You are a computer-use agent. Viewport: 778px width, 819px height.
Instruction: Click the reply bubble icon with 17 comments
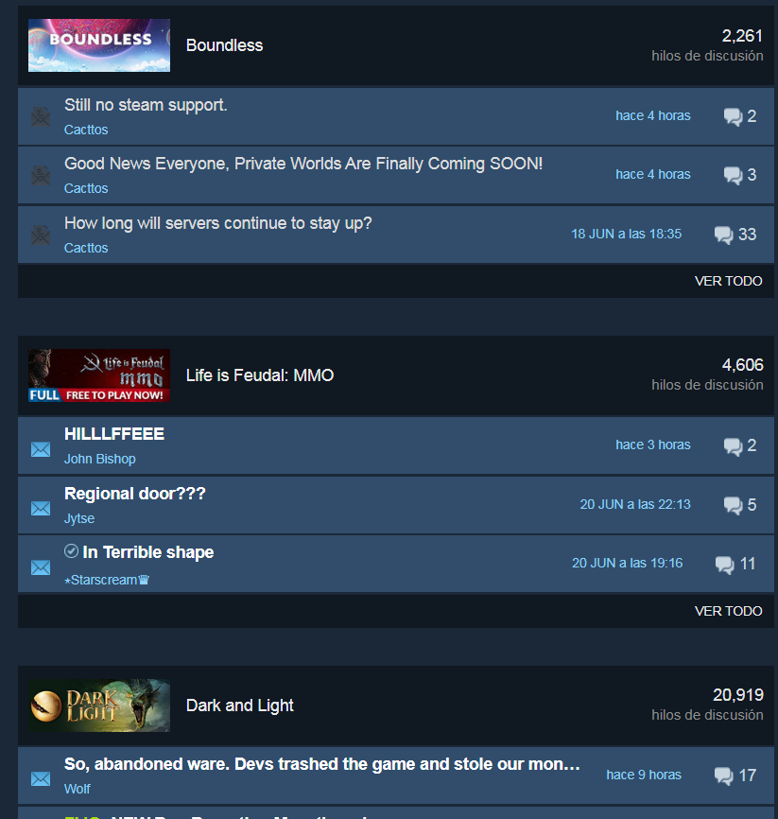click(724, 776)
